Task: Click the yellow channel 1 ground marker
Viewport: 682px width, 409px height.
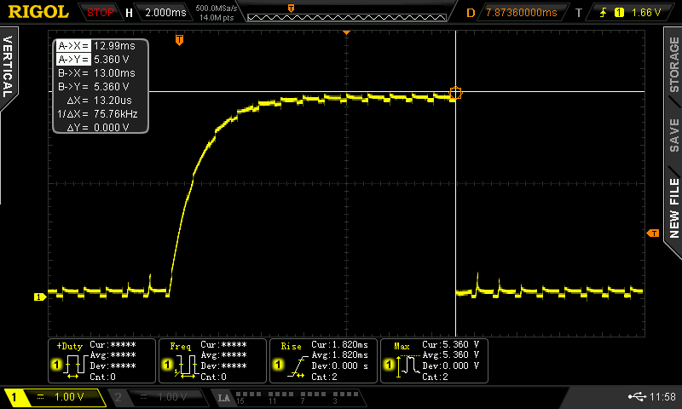Action: (38, 297)
